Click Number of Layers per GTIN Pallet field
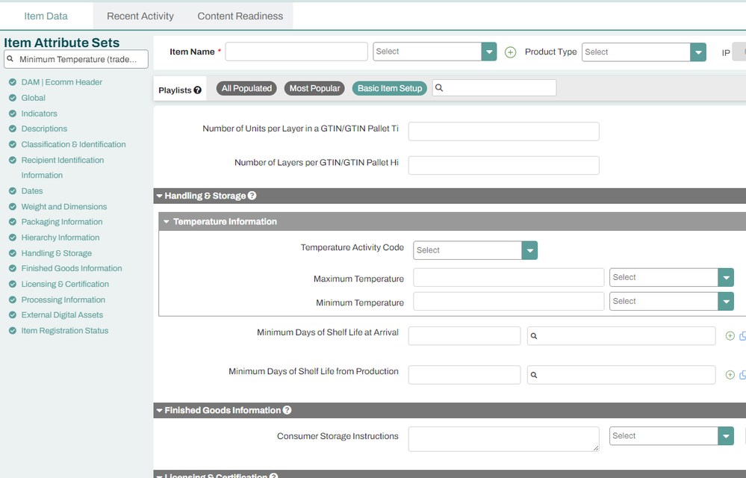 click(504, 166)
